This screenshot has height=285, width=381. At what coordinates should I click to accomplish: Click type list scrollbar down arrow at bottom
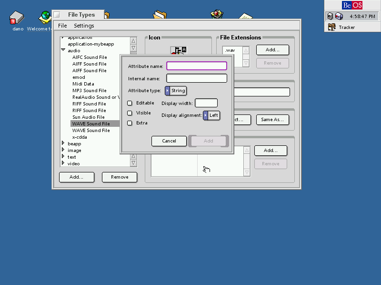click(133, 163)
